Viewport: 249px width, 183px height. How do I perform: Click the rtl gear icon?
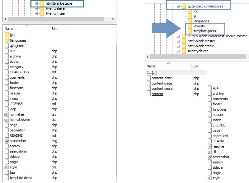tap(209, 152)
